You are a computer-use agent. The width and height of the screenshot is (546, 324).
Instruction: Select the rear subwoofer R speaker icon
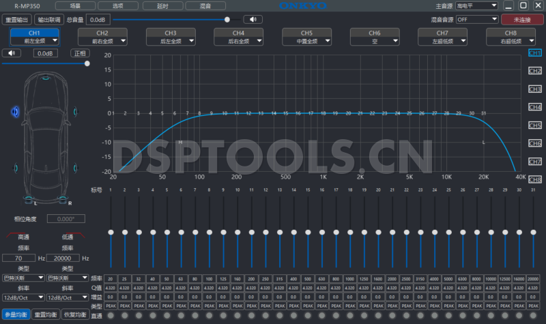[63, 198]
